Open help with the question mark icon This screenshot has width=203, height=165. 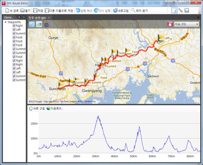point(187,10)
